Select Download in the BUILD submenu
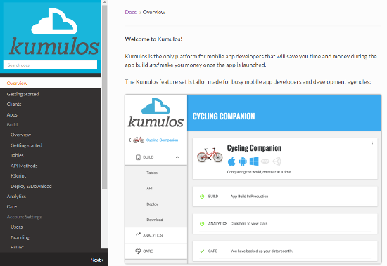Image resolution: width=387 pixels, height=266 pixels. point(155,220)
